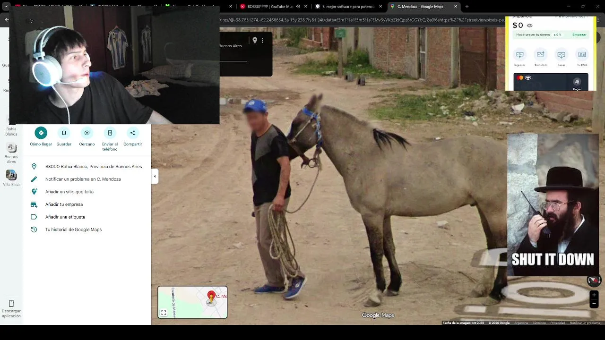605x340 pixels.
Task: Click Términos footer link
Action: 539,323
